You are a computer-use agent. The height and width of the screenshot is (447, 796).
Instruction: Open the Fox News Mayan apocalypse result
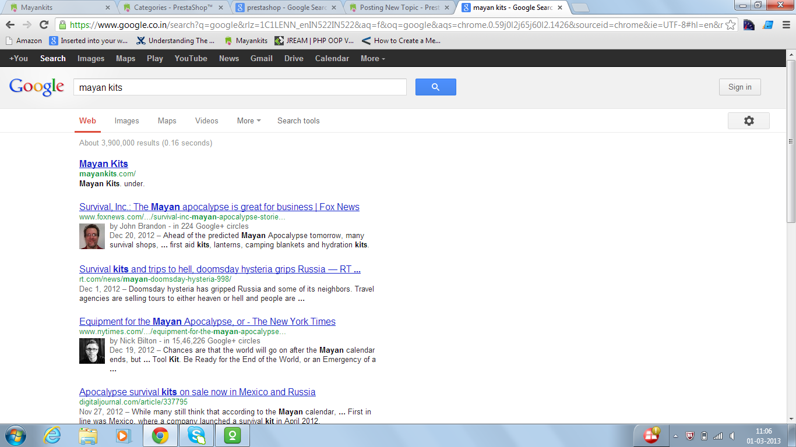(x=219, y=207)
